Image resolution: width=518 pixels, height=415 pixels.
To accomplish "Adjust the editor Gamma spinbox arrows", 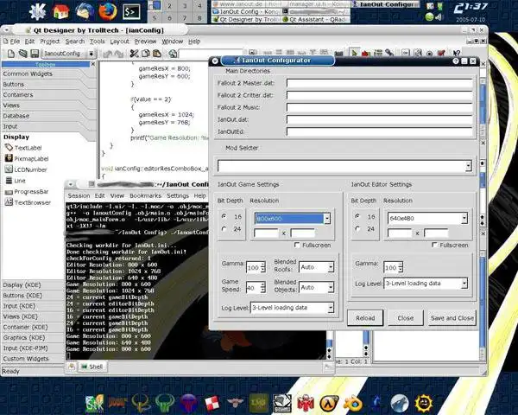I will 401,267.
